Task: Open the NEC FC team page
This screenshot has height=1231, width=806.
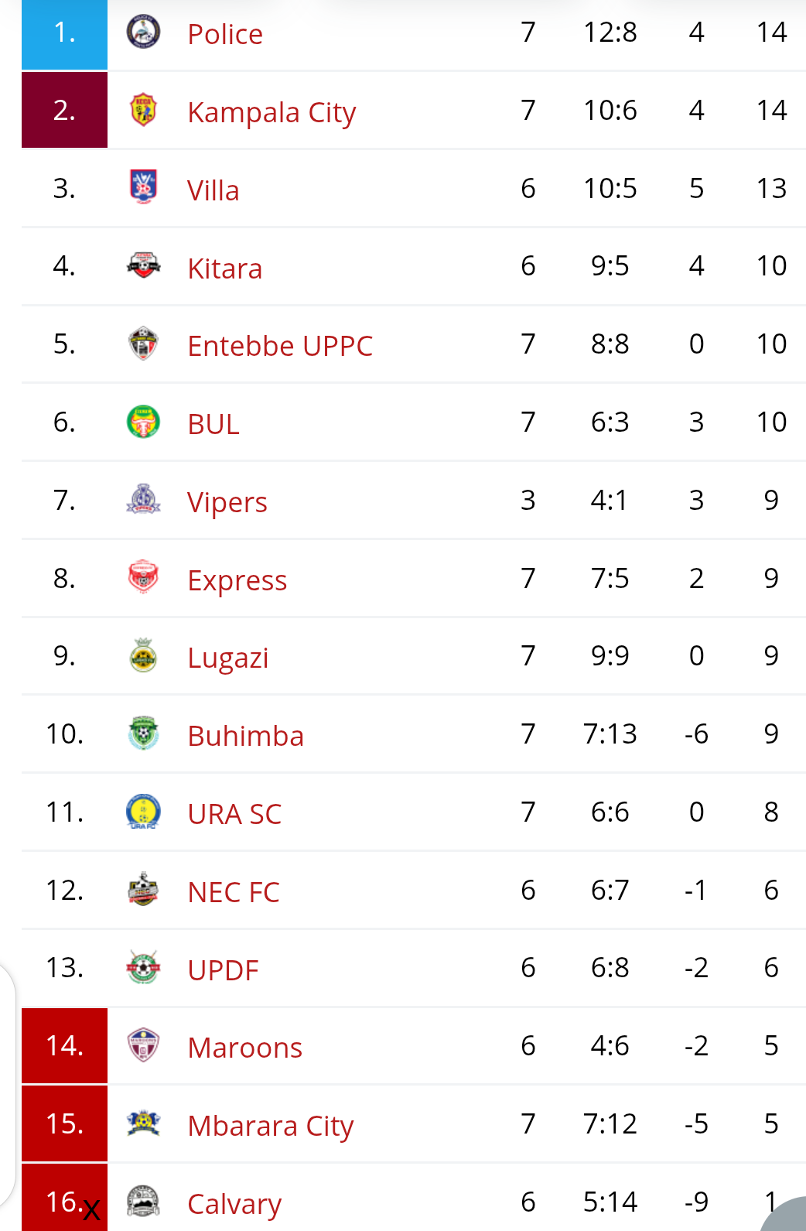Action: coord(233,889)
